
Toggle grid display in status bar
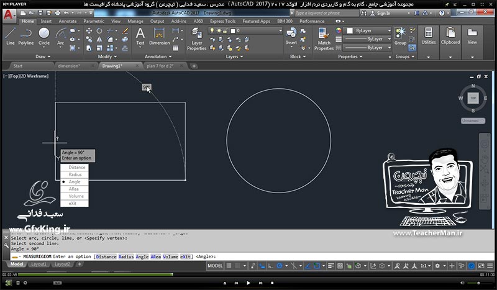229,266
